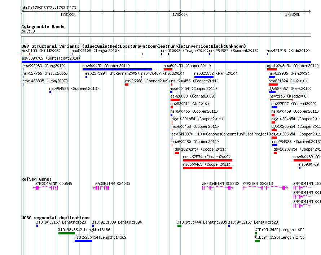Click the right arrow end of the ruler
The width and height of the screenshot is (321, 255).
coord(309,11)
